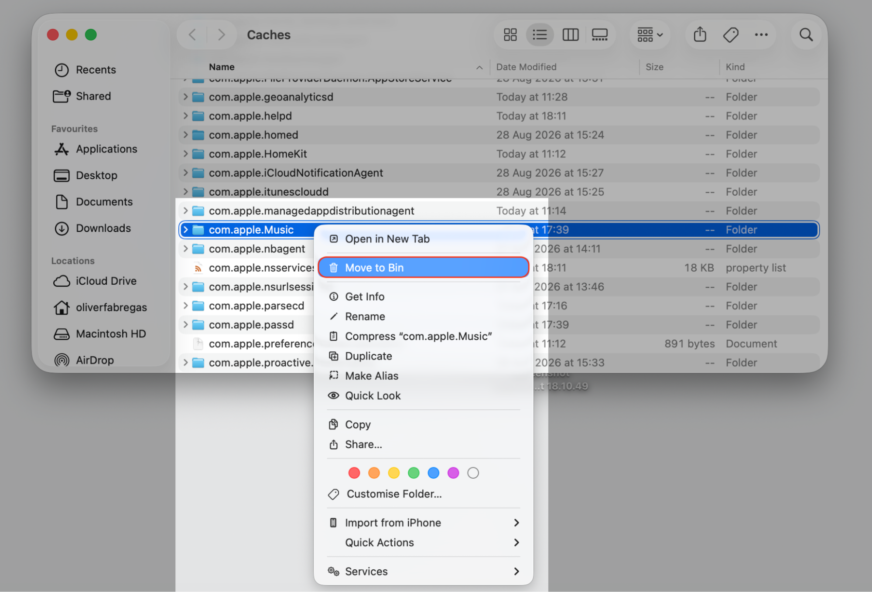This screenshot has width=872, height=592.
Task: Open Macintosh HD in the sidebar
Action: click(x=100, y=334)
